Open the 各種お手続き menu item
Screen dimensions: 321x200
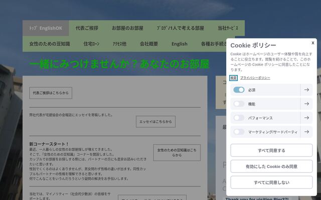point(214,44)
